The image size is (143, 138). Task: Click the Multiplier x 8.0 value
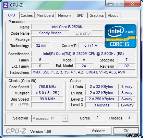coord(47,93)
